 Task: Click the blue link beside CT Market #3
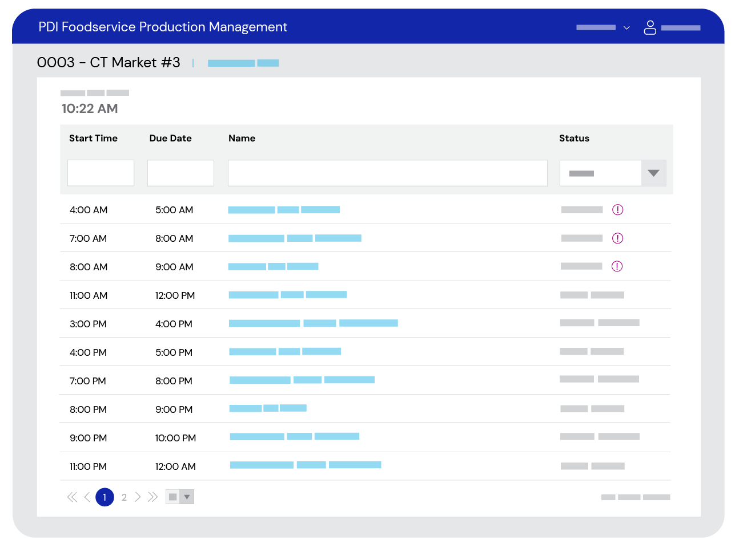(x=243, y=63)
